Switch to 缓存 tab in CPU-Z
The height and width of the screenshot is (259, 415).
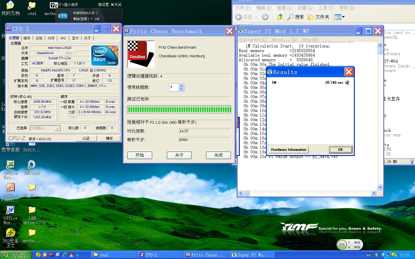coord(27,38)
